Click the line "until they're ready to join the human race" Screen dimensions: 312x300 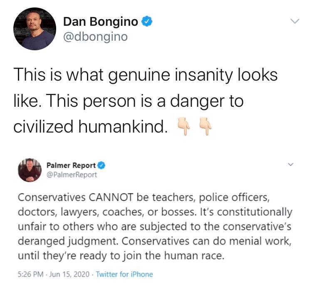tap(121, 256)
